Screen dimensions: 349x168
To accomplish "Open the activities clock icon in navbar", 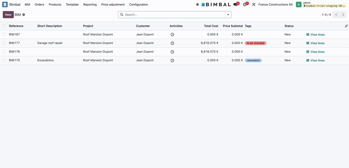I will tap(245, 5).
